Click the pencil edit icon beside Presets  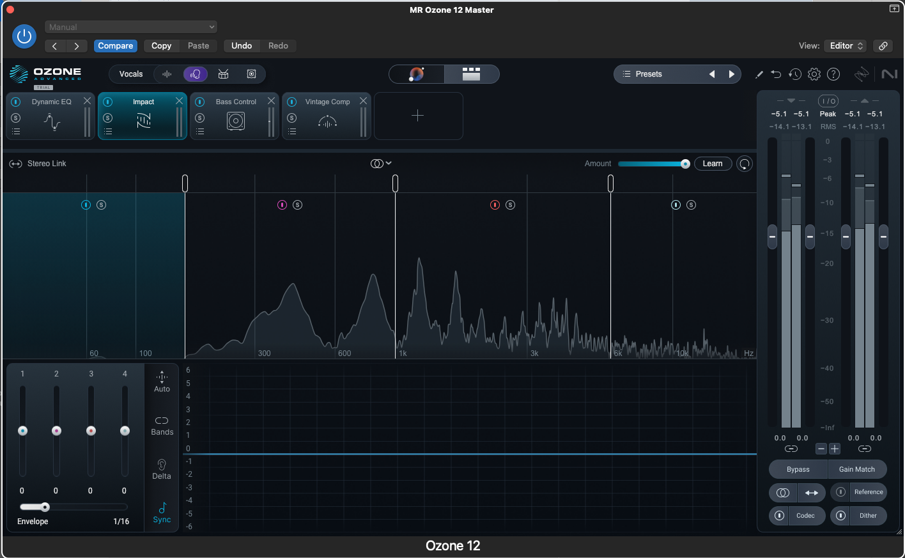[759, 74]
